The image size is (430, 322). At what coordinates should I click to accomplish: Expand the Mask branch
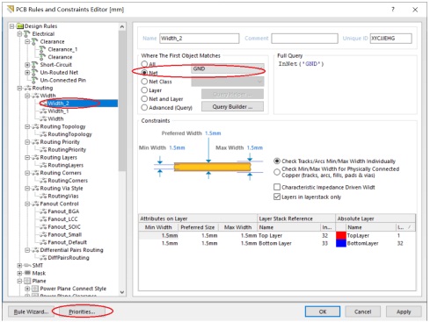point(19,273)
